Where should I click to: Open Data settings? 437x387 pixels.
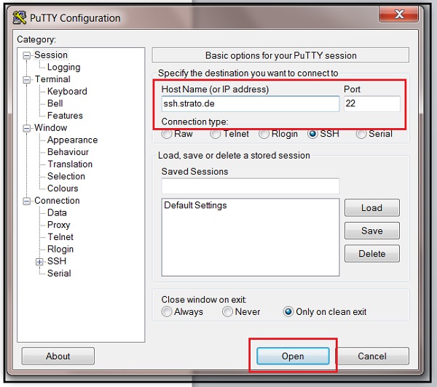57,212
